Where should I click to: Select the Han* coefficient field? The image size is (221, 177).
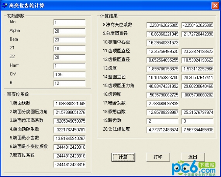(69, 66)
